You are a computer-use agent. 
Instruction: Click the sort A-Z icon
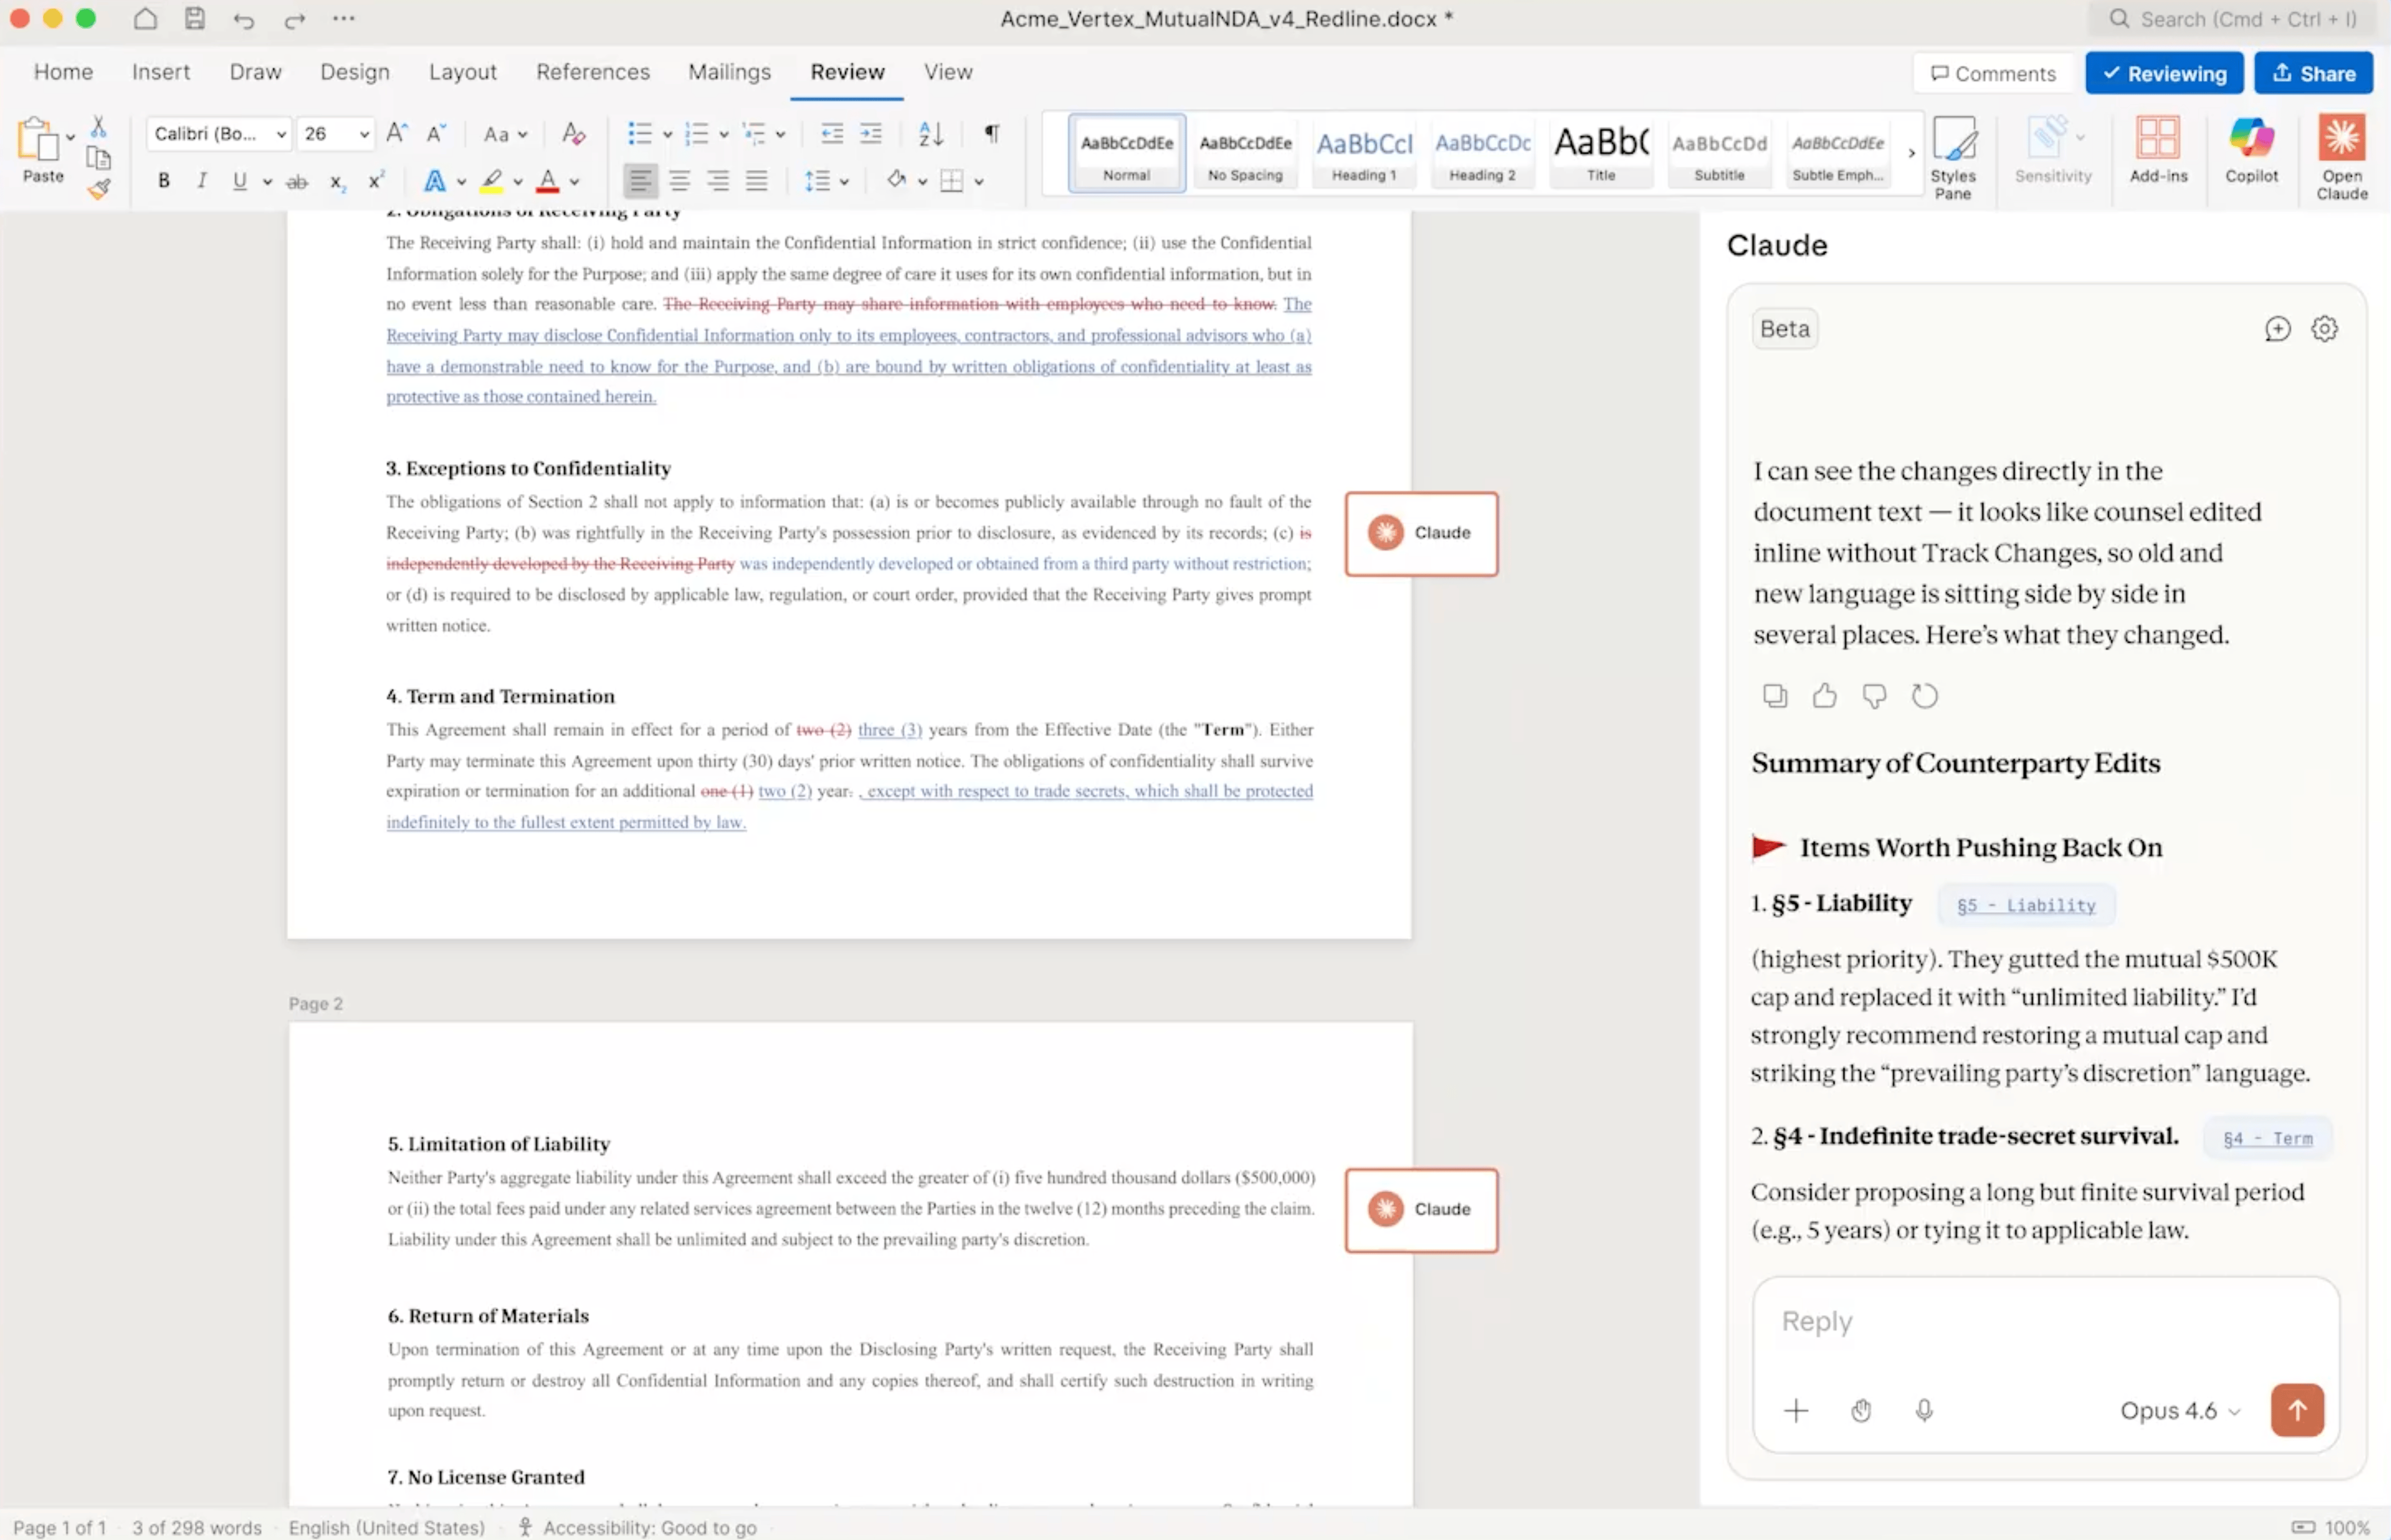coord(930,133)
